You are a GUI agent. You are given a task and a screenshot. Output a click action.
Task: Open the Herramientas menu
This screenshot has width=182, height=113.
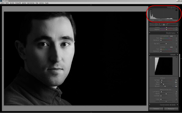click(x=31, y=3)
